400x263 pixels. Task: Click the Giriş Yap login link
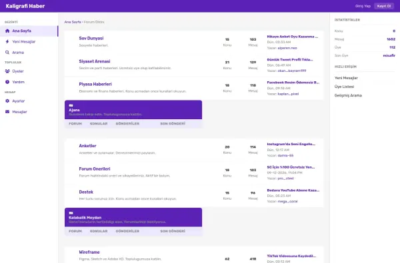point(363,6)
